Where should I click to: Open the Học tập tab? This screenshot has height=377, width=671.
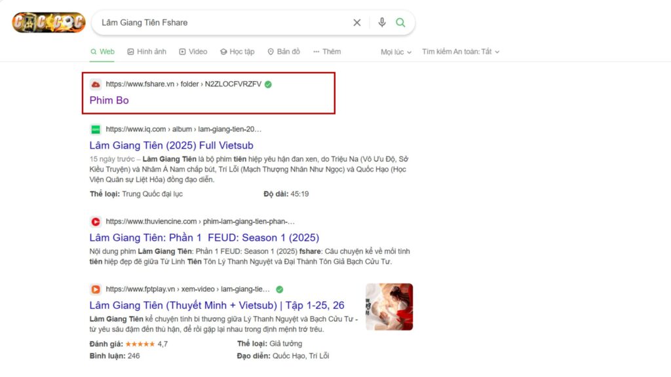click(237, 52)
